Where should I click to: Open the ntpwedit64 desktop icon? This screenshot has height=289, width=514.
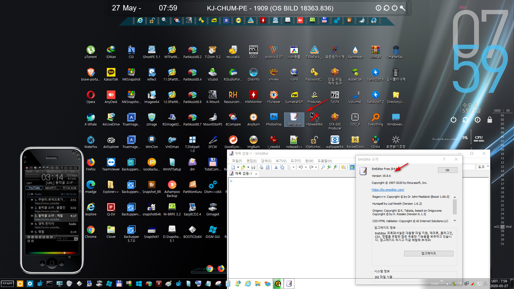[315, 119]
